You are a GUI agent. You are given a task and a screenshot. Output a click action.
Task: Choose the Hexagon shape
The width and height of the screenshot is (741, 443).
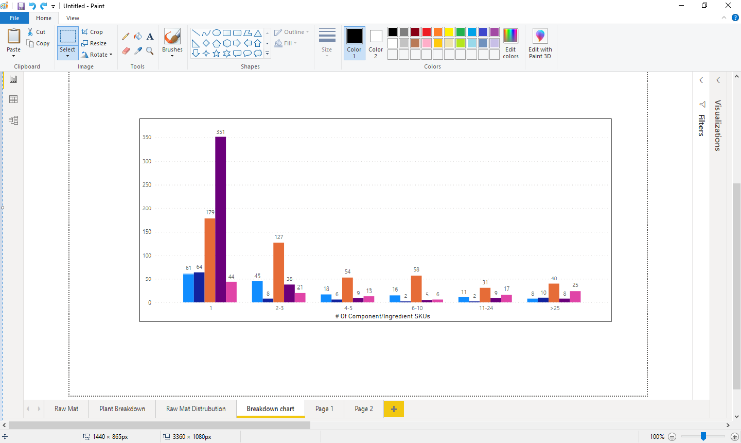click(x=227, y=43)
